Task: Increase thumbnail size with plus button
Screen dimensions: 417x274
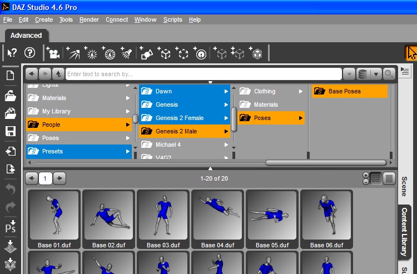Action: (x=366, y=176)
